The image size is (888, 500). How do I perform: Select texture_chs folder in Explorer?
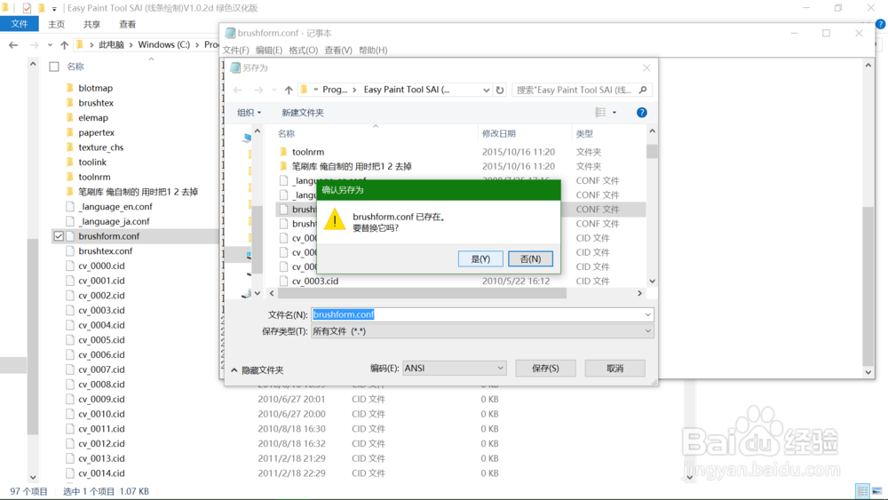pyautogui.click(x=101, y=147)
